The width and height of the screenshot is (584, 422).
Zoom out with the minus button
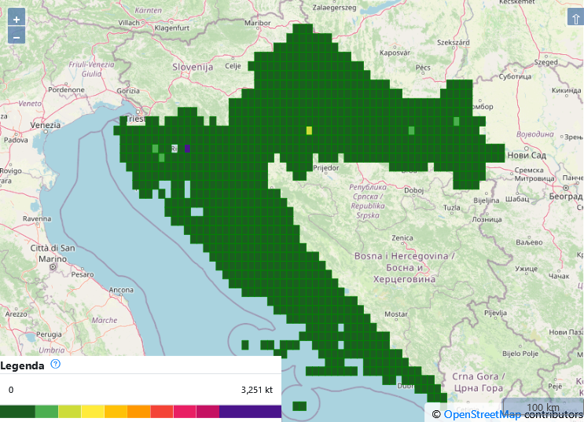[16, 36]
